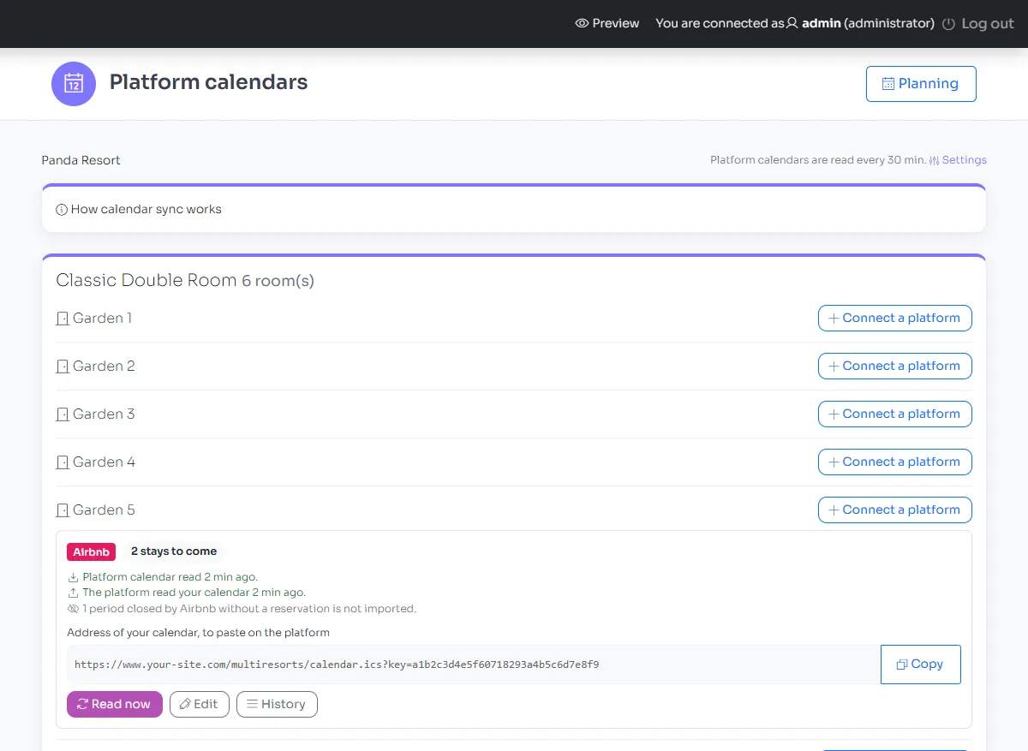This screenshot has height=751, width=1028.
Task: Click the sliders icon beside Settings
Action: coord(935,160)
